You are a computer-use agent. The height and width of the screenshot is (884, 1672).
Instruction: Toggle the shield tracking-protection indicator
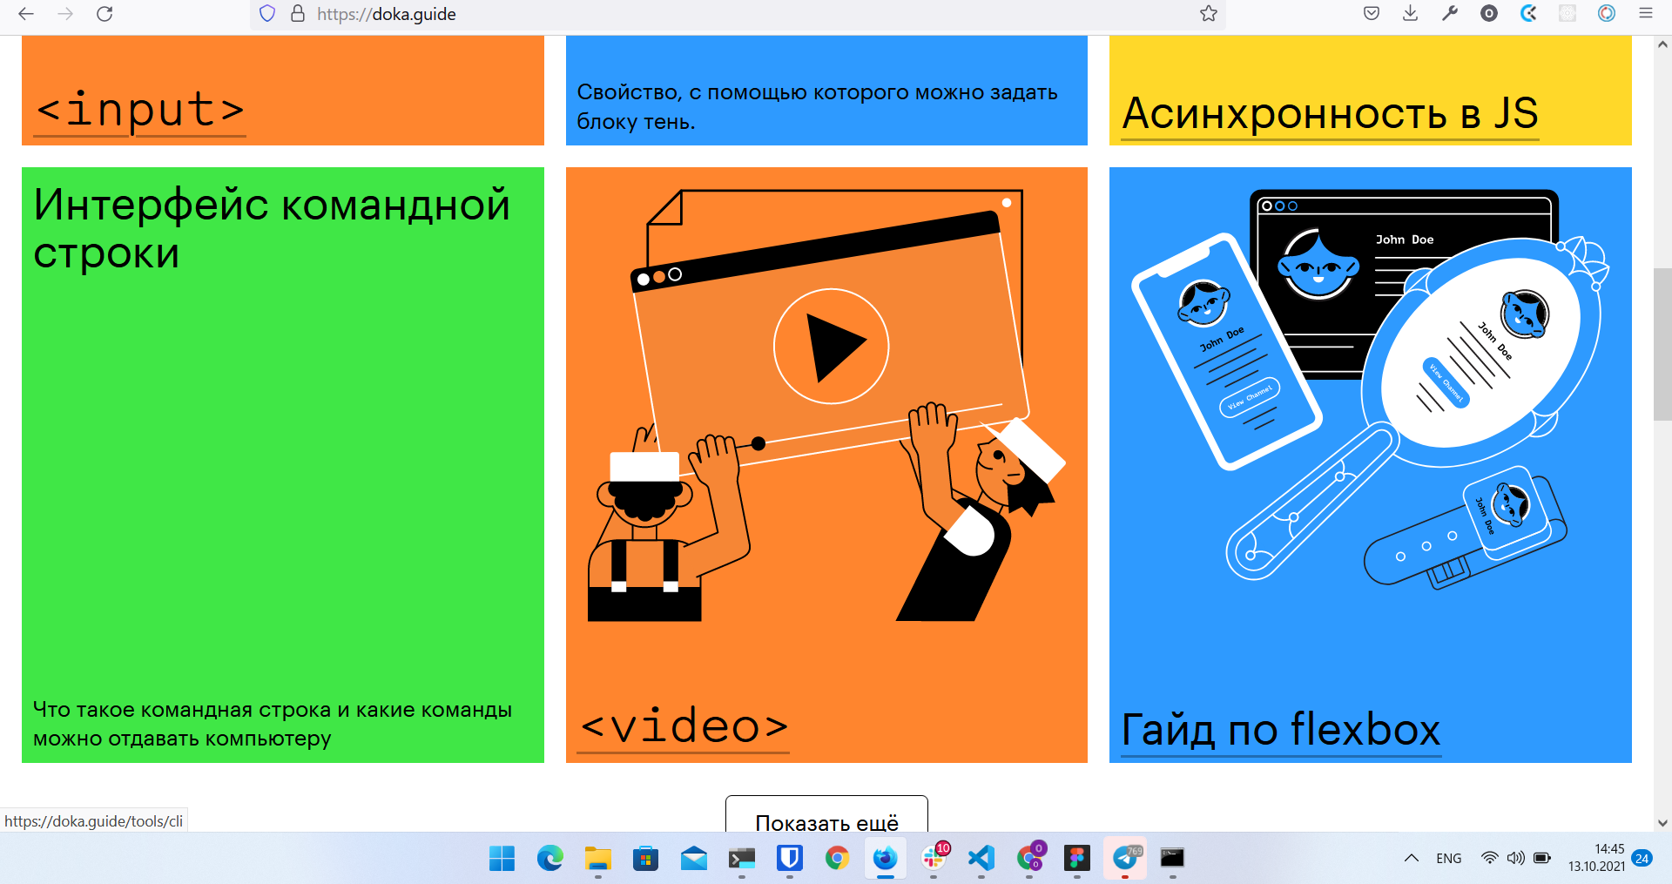click(266, 14)
